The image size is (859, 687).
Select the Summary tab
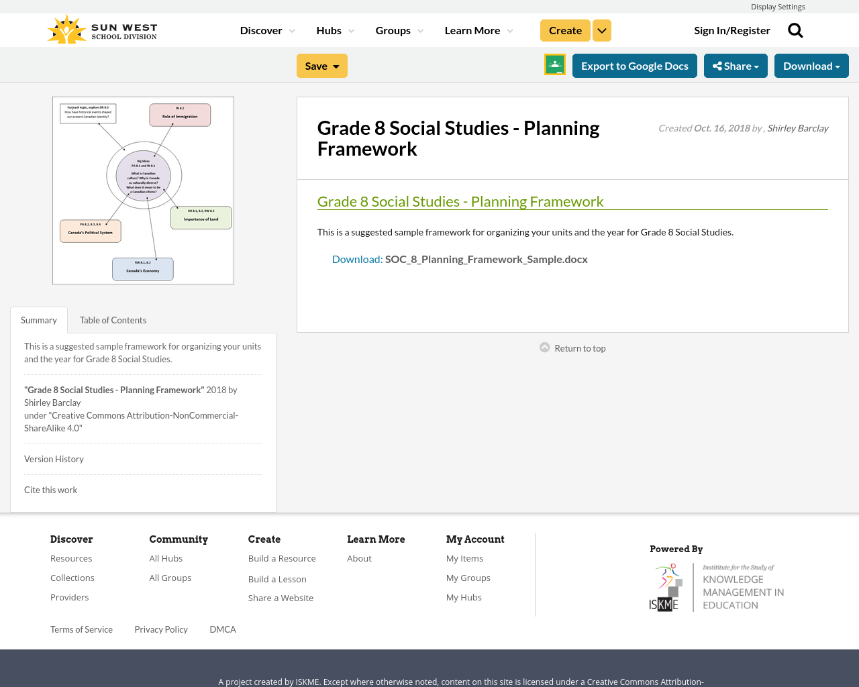(38, 319)
